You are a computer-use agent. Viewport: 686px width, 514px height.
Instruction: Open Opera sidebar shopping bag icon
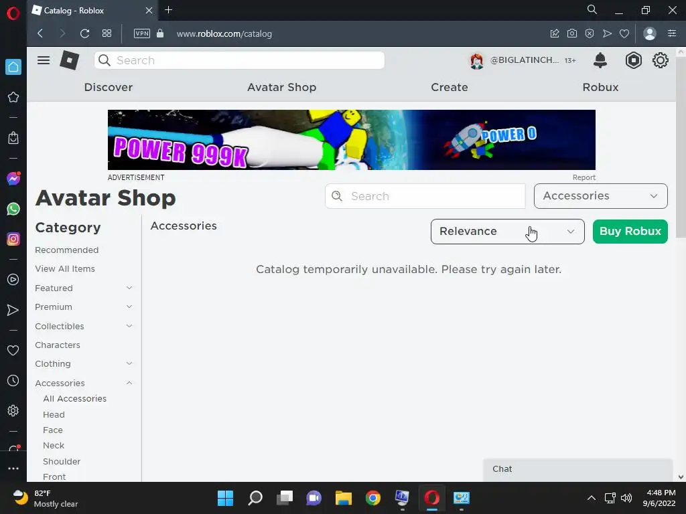[13, 138]
